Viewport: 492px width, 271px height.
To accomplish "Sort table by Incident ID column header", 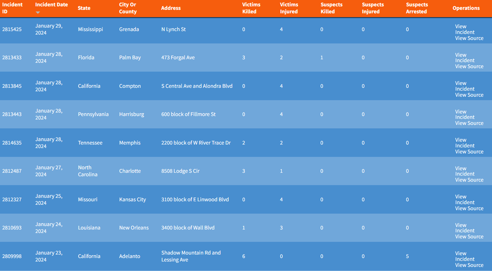I will pos(12,8).
